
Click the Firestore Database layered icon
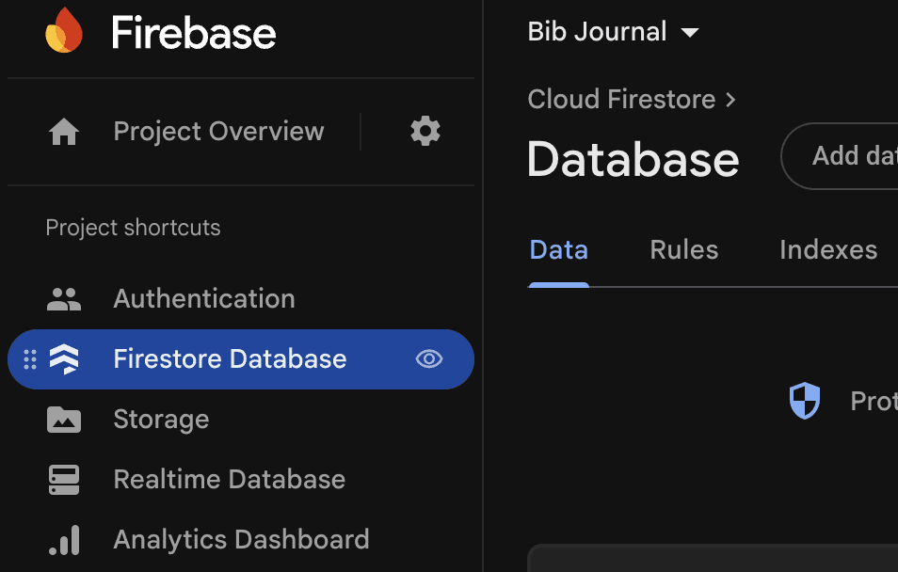[x=64, y=359]
